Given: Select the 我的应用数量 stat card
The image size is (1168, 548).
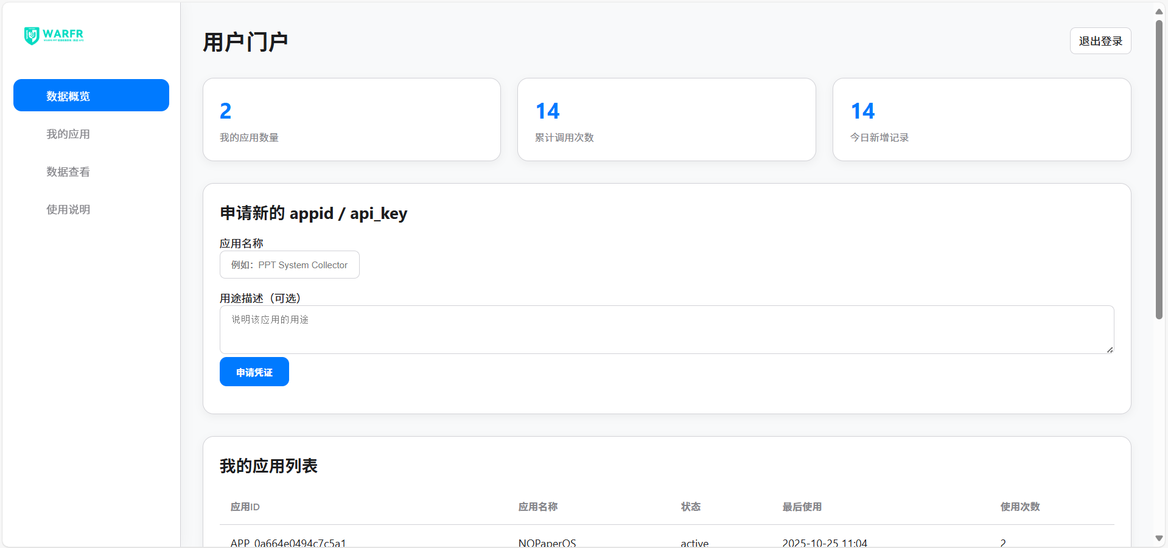Looking at the screenshot, I should (351, 120).
